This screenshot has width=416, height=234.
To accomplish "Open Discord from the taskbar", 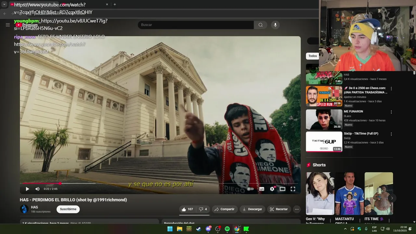I will [x=208, y=229].
